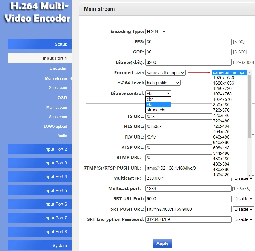Select Input Port 4

pos(40,177)
